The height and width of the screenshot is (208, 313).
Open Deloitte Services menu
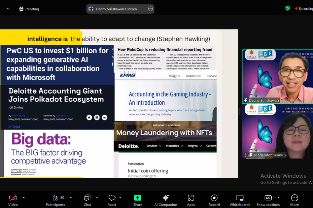click(154, 146)
